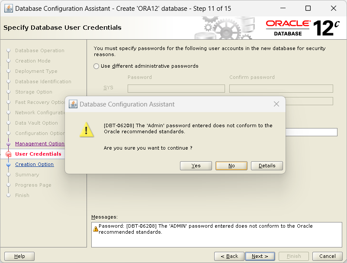Click the Database Identification step
This screenshot has width=347, height=263.
pyautogui.click(x=43, y=81)
